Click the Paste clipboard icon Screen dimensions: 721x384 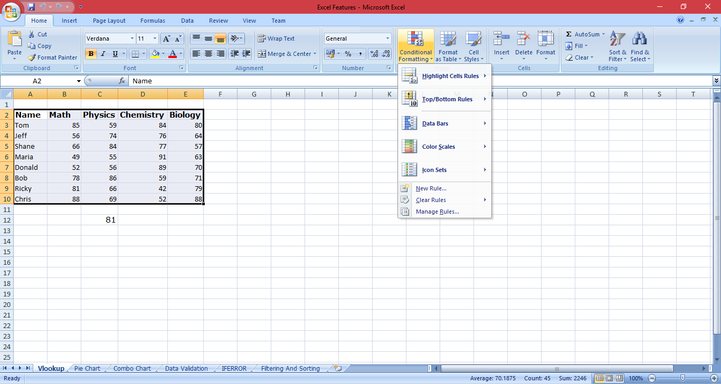(15, 39)
